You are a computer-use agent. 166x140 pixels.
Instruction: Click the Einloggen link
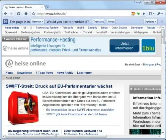[x=148, y=64]
